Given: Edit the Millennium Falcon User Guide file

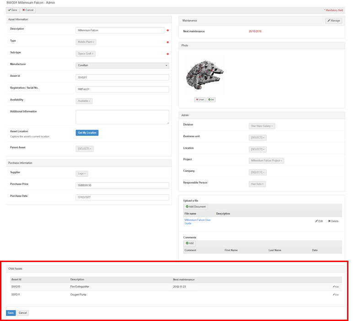Looking at the screenshot, I should [319, 221].
